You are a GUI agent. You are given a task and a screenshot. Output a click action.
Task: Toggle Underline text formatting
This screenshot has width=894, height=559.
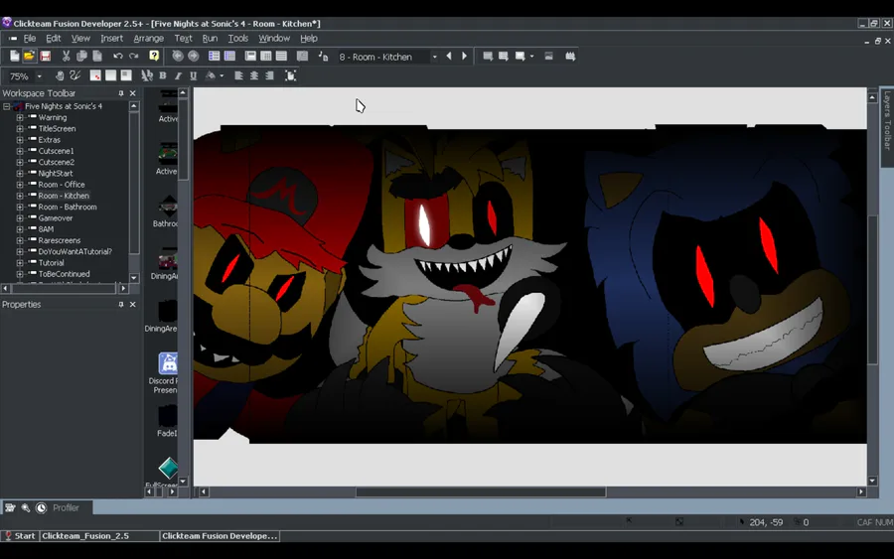pos(194,75)
